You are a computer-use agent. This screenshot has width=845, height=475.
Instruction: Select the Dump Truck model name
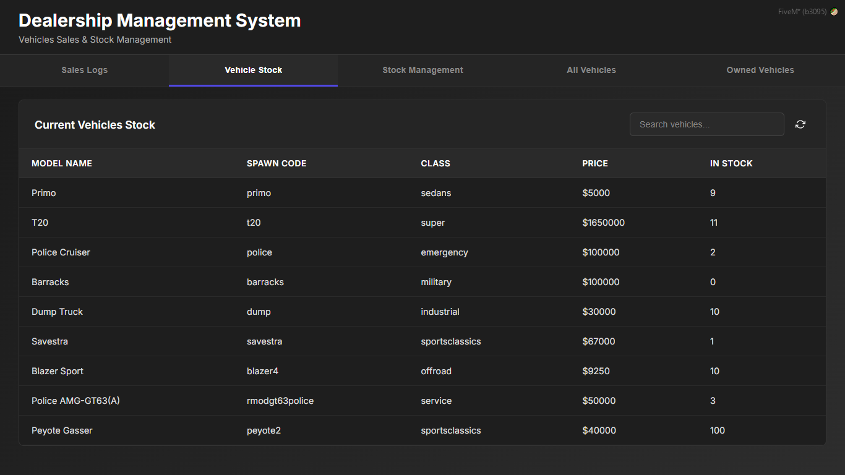[x=57, y=312]
